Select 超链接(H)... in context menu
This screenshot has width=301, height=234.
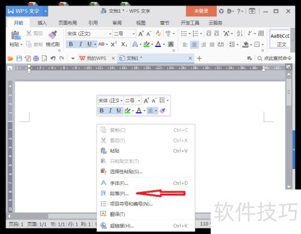pyautogui.click(x=146, y=226)
